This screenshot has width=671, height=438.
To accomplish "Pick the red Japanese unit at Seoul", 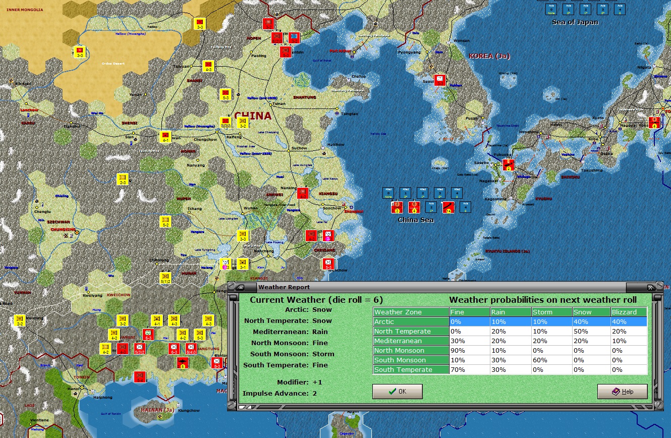I will pyautogui.click(x=440, y=80).
